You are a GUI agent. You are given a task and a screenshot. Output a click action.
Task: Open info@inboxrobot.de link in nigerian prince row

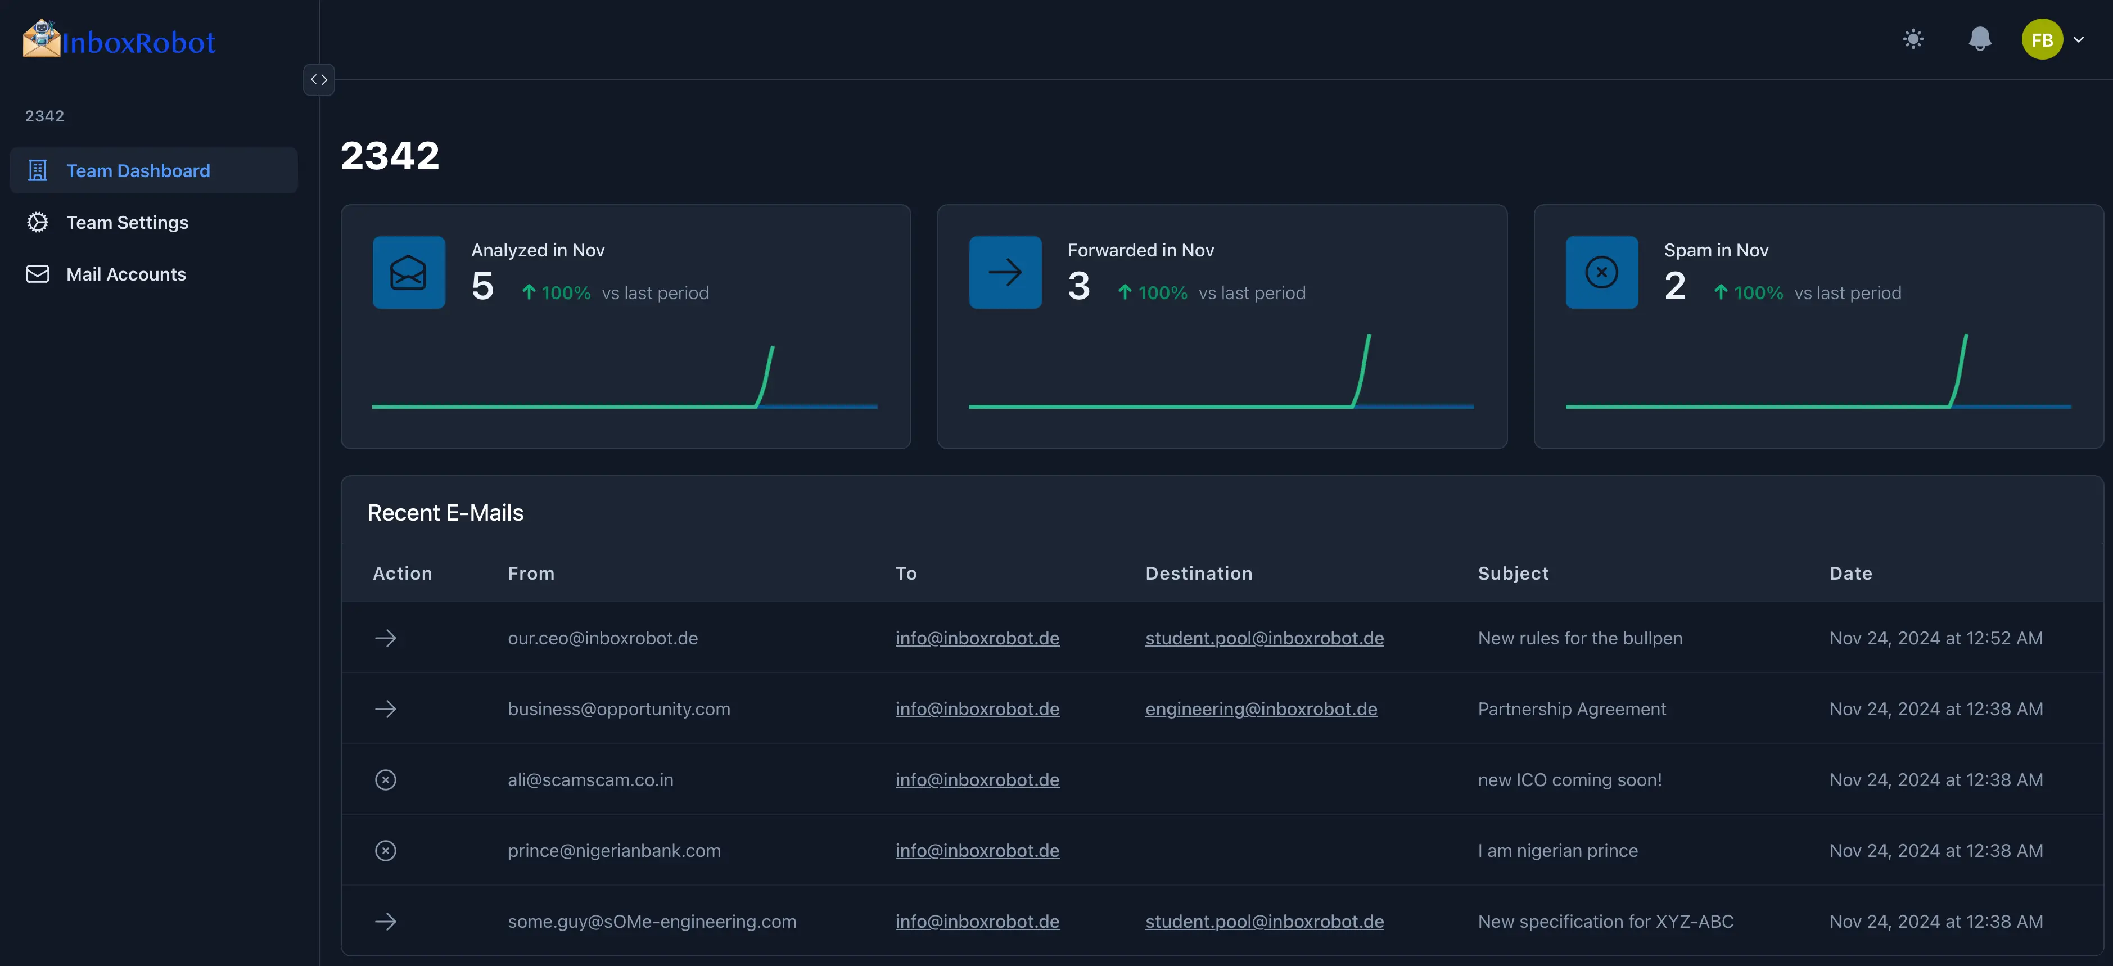point(977,850)
